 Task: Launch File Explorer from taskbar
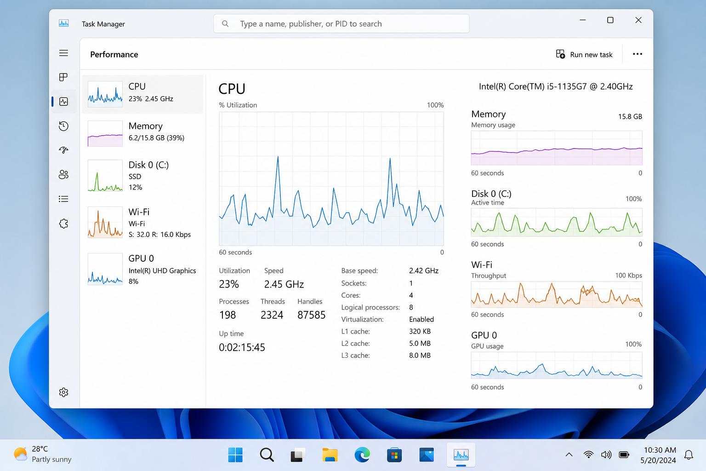330,455
